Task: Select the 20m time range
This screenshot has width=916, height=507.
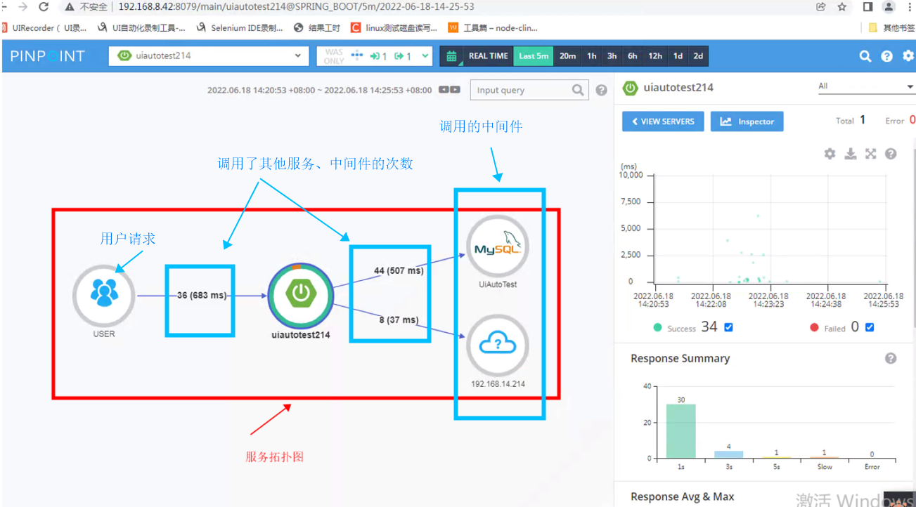Action: 567,56
